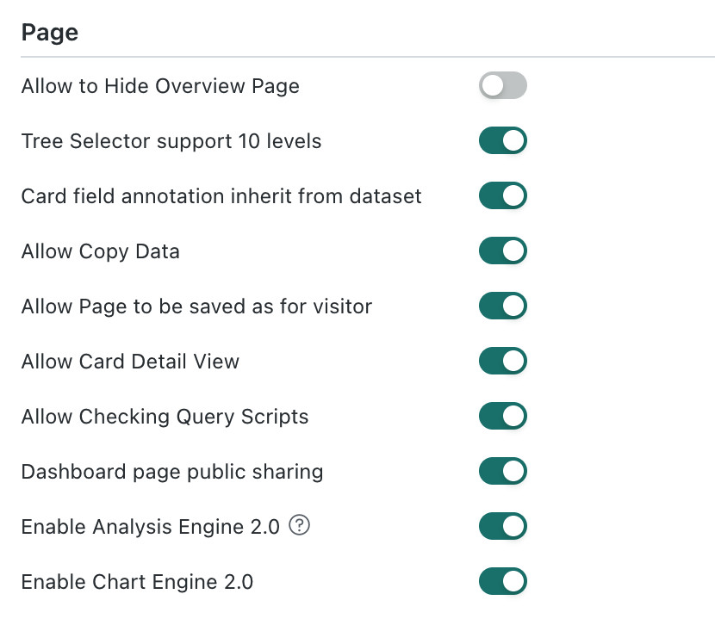Toggle the Enable Chart Engine 2.0 switch

(x=502, y=581)
